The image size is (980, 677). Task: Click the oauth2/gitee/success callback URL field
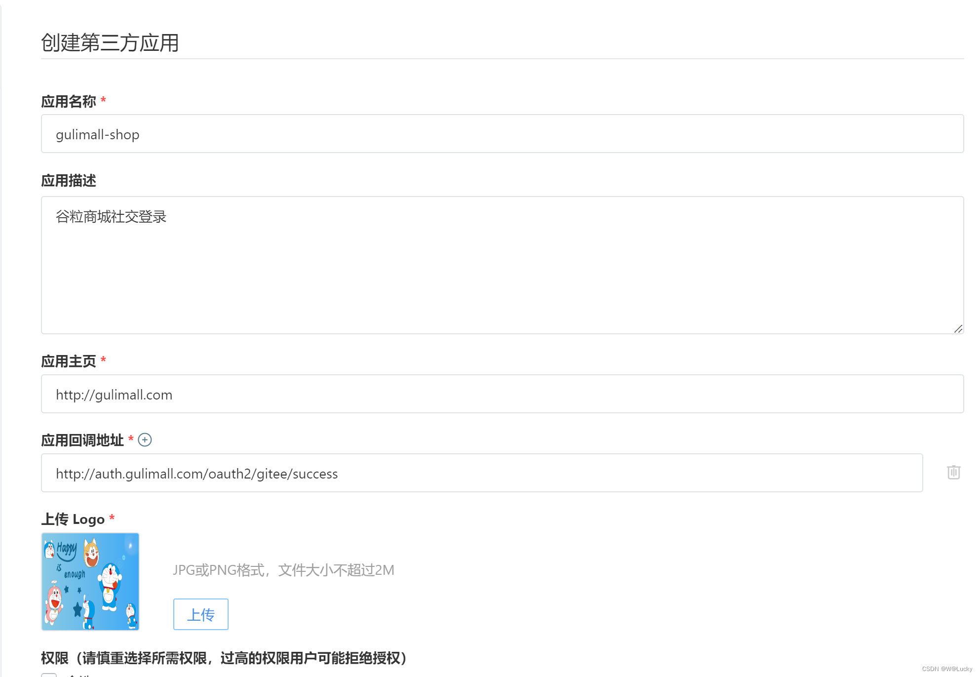click(481, 473)
